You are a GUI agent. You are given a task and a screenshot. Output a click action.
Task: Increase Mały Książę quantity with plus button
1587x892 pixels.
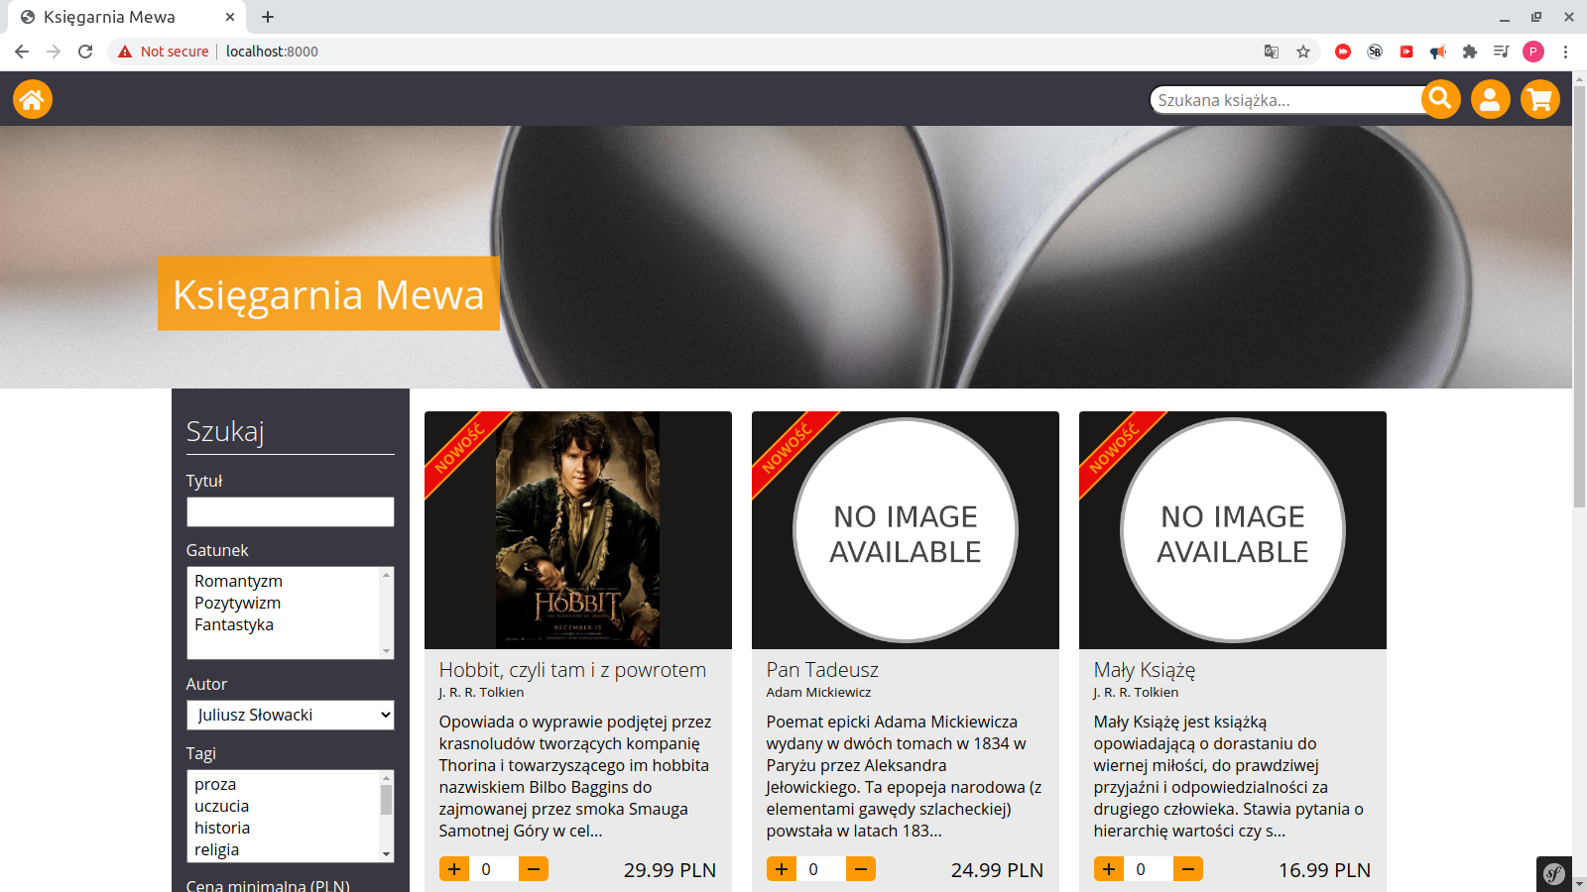point(1109,869)
